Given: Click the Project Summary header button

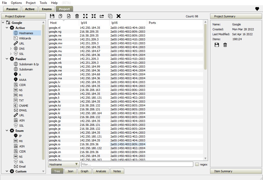Looking at the screenshot, I should (236, 16).
